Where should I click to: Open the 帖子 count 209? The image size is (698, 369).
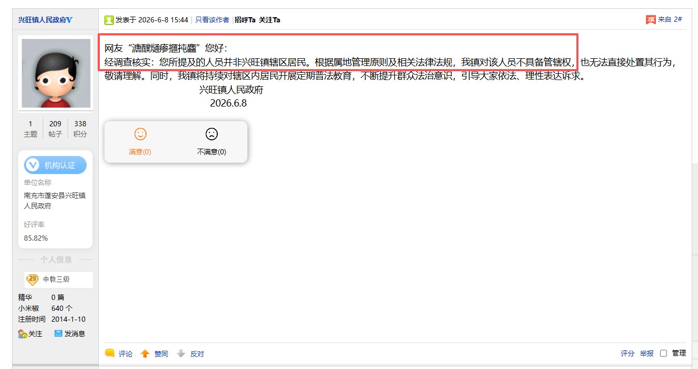coord(55,124)
